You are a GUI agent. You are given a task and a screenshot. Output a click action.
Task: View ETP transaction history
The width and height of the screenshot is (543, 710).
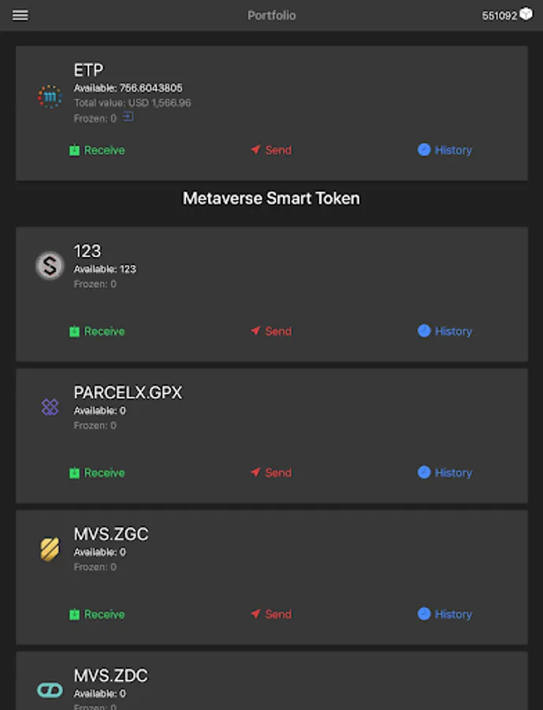click(x=444, y=150)
